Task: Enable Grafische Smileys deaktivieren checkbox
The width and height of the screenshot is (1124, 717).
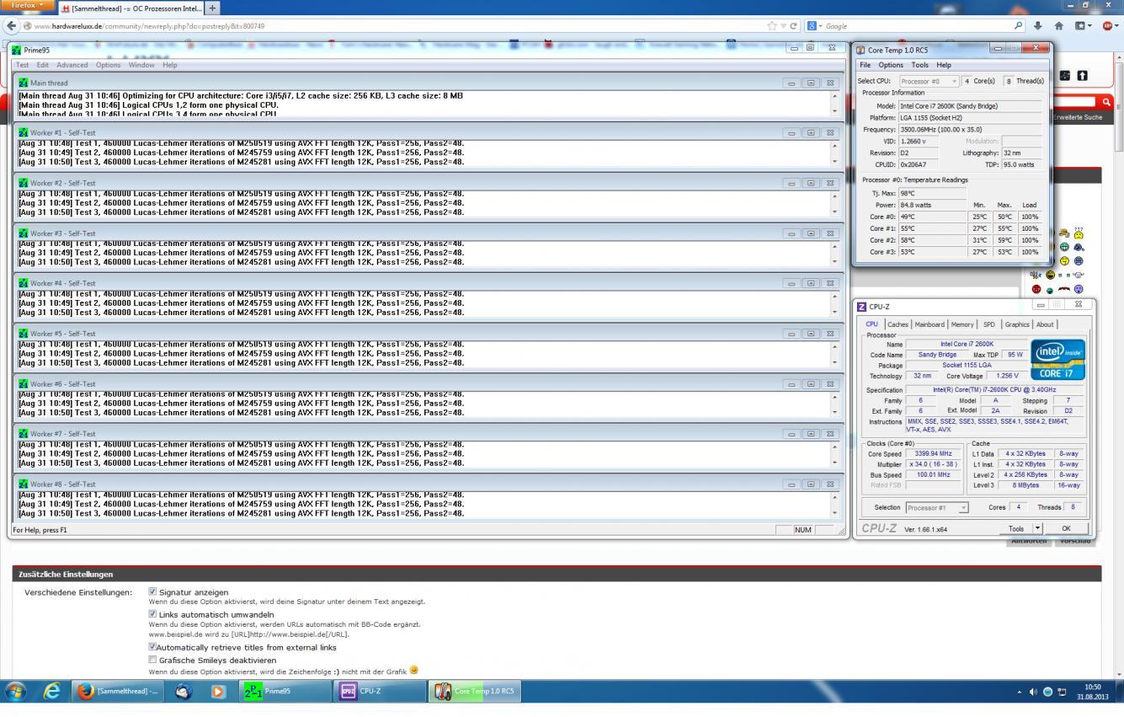Action: click(152, 660)
